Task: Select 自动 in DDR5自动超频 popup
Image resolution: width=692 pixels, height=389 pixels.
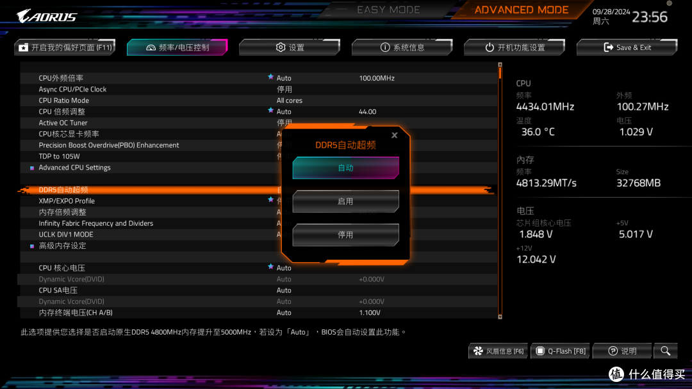Action: (345, 168)
